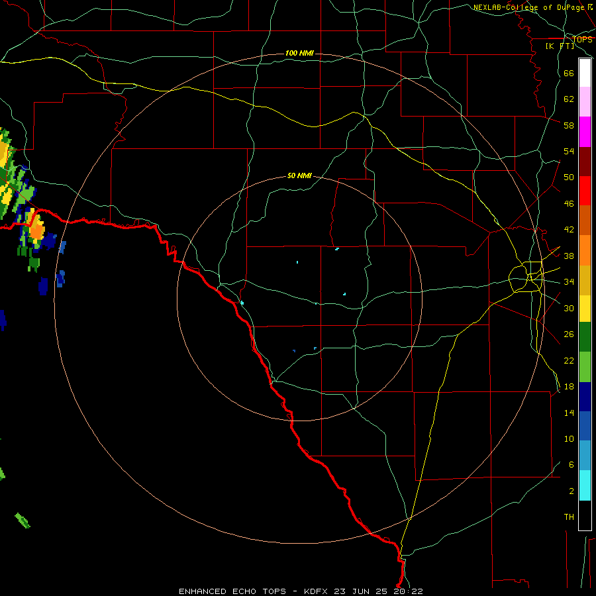This screenshot has width=596, height=596.
Task: Click the "66" legend value
Action: (x=569, y=73)
